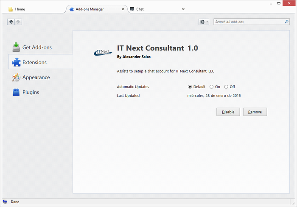Viewport: 297px width, 207px height.
Task: Open the Appearance category
Action: coord(41,77)
